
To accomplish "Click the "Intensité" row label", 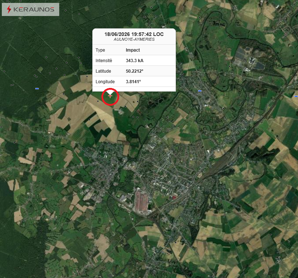I will point(104,61).
